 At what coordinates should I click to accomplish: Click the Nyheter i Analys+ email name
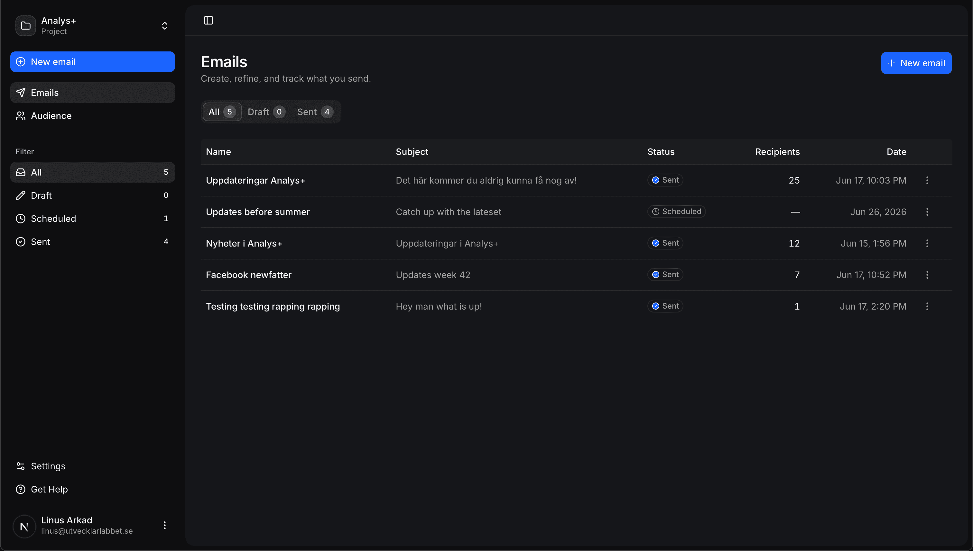244,243
